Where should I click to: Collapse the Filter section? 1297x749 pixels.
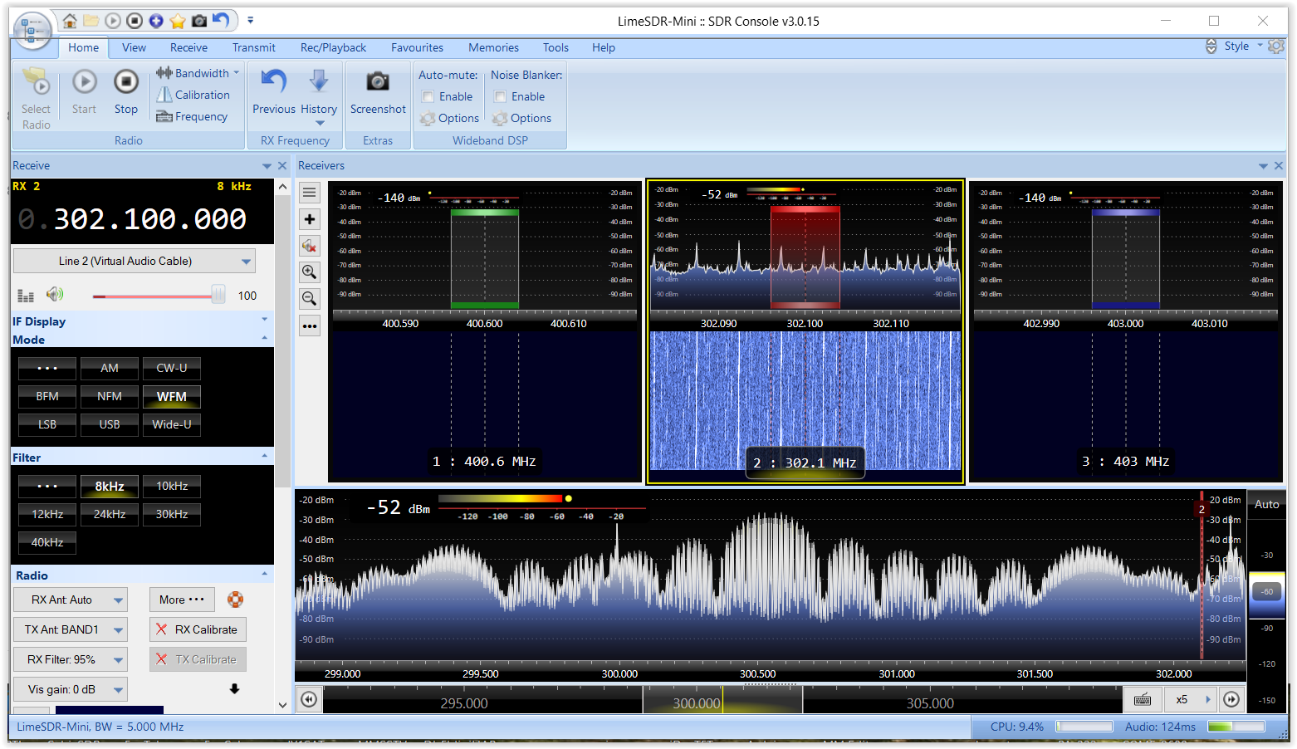[x=265, y=456]
